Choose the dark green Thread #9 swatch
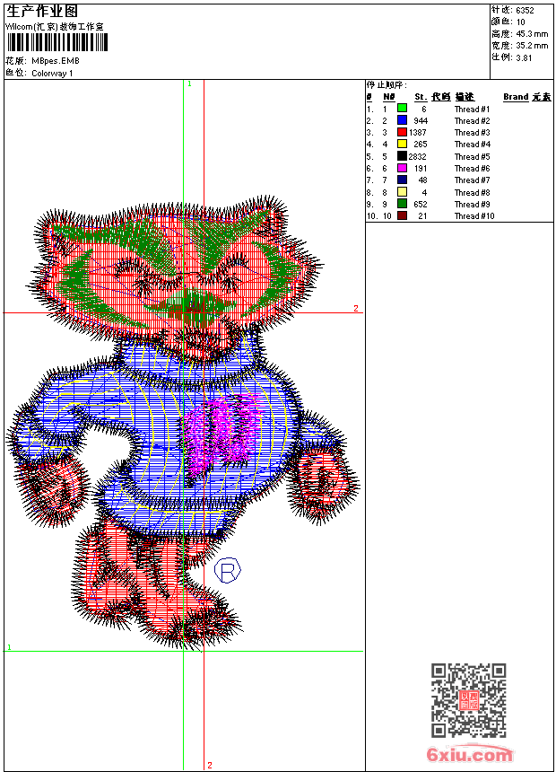 click(402, 204)
